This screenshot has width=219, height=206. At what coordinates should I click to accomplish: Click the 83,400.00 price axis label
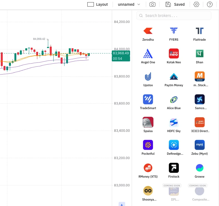122,131
